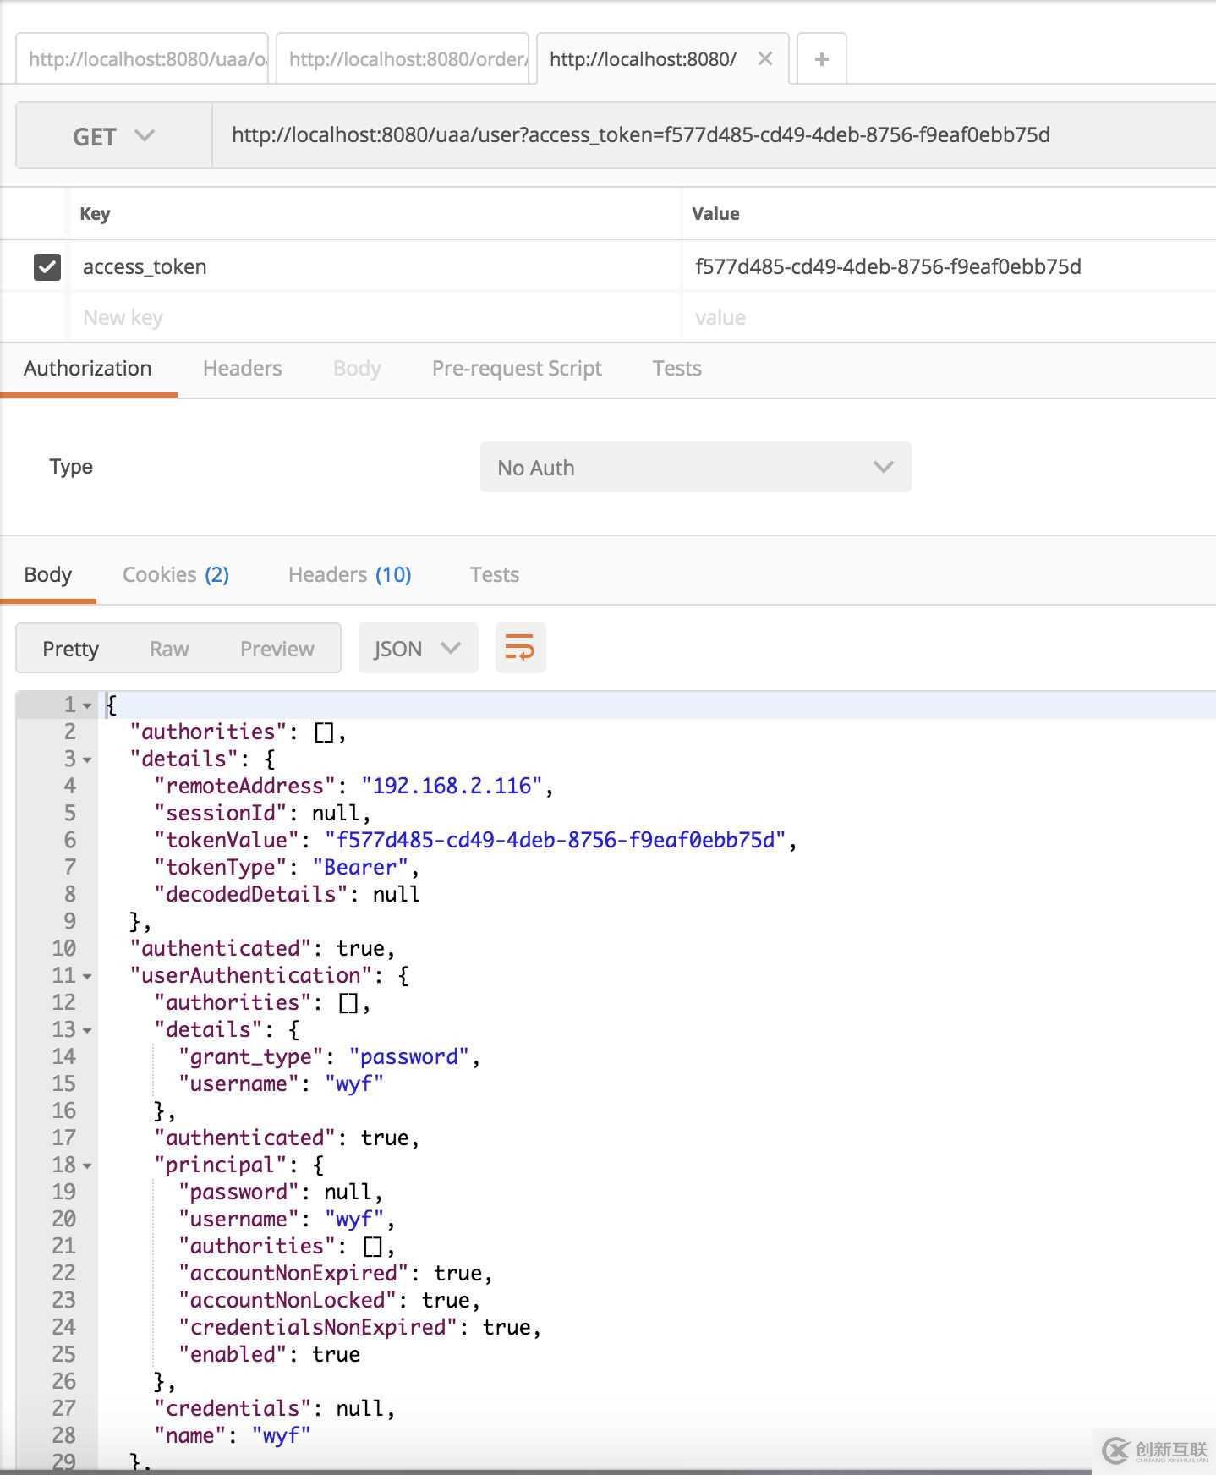Close the active localhost:8080 tab
The width and height of the screenshot is (1216, 1475).
coord(765,59)
